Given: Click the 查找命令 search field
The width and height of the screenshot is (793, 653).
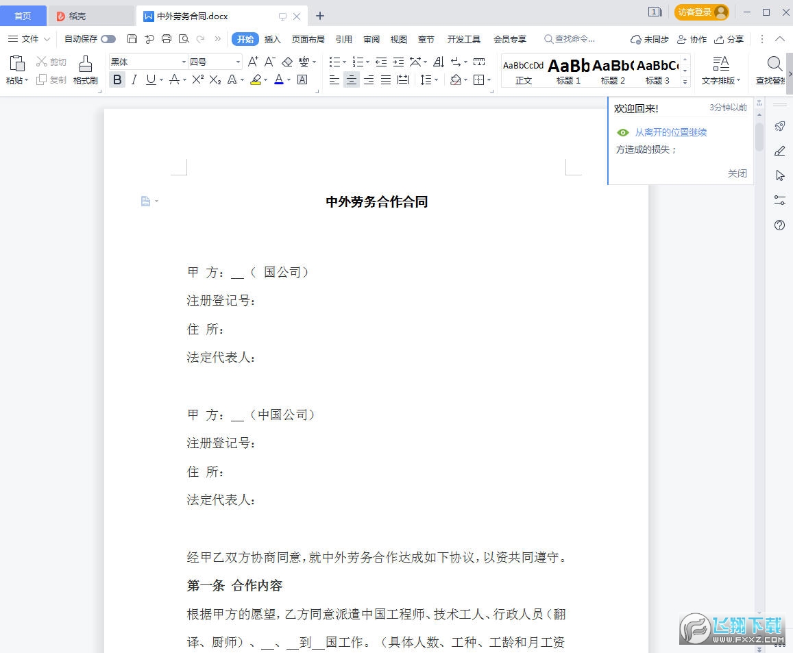Looking at the screenshot, I should pyautogui.click(x=574, y=39).
